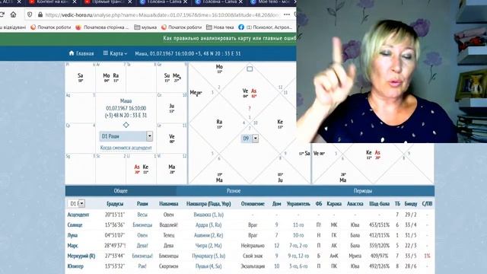The width and height of the screenshot is (487, 274).
Task: Open the 'Ашвини (2, Ke)' nakshatra link
Action: 208,235
